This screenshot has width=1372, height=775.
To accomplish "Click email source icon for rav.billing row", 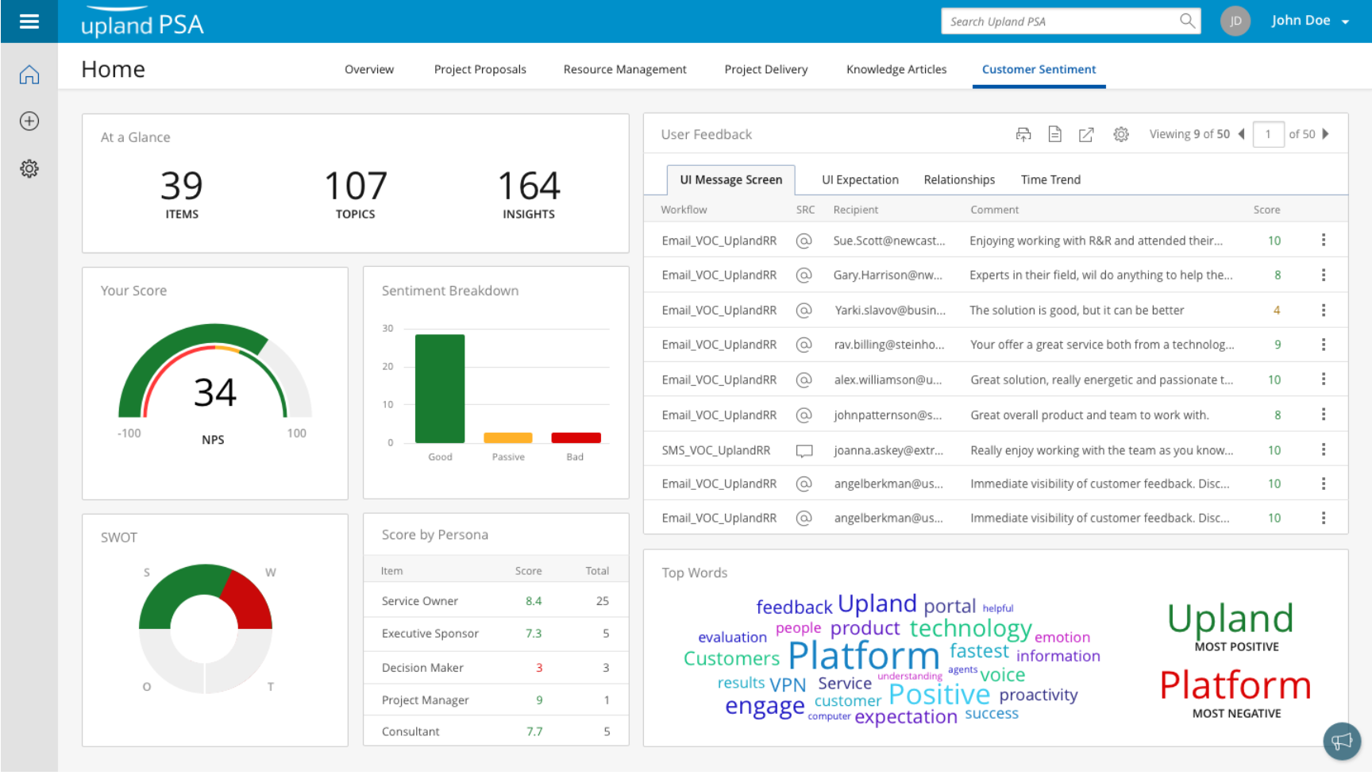I will 804,345.
